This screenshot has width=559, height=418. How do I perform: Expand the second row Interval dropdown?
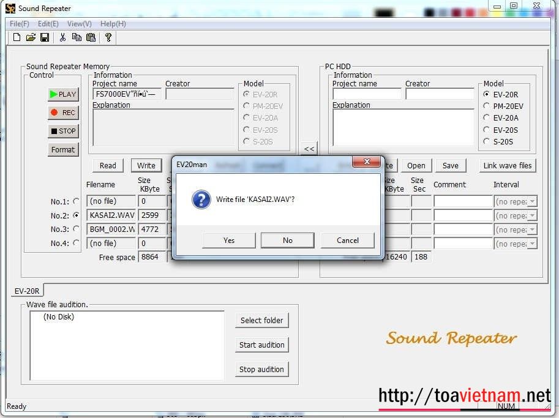[x=532, y=215]
